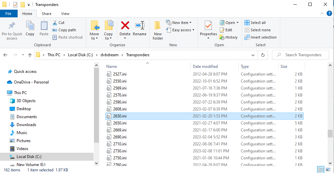Screen dimensions: 334x173
Task: Select the file 2570.ini
Action: click(x=205, y=95)
